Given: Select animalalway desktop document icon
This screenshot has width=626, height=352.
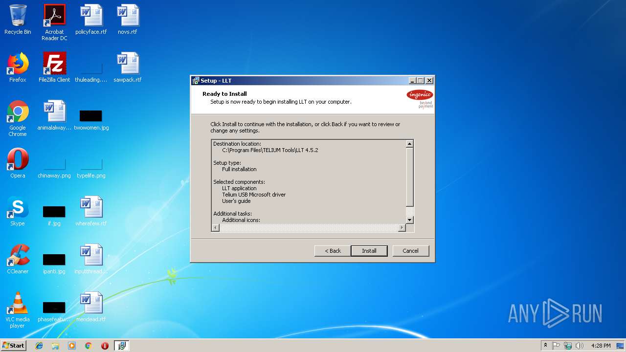Looking at the screenshot, I should (54, 115).
